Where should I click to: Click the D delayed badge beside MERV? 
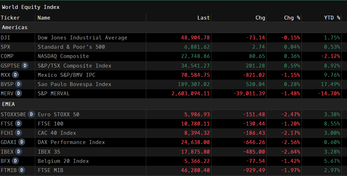pos(19,94)
